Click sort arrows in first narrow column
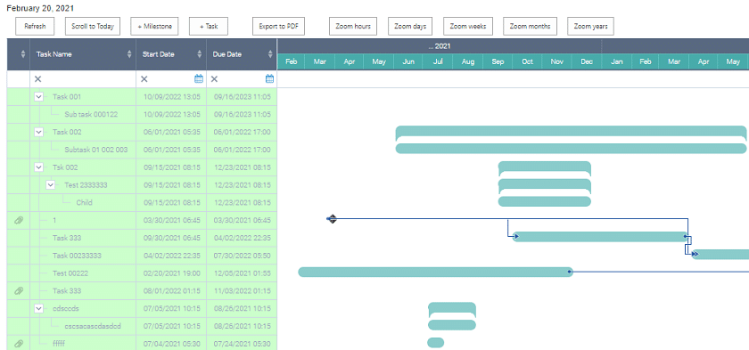The height and width of the screenshot is (350, 749). tap(23, 54)
